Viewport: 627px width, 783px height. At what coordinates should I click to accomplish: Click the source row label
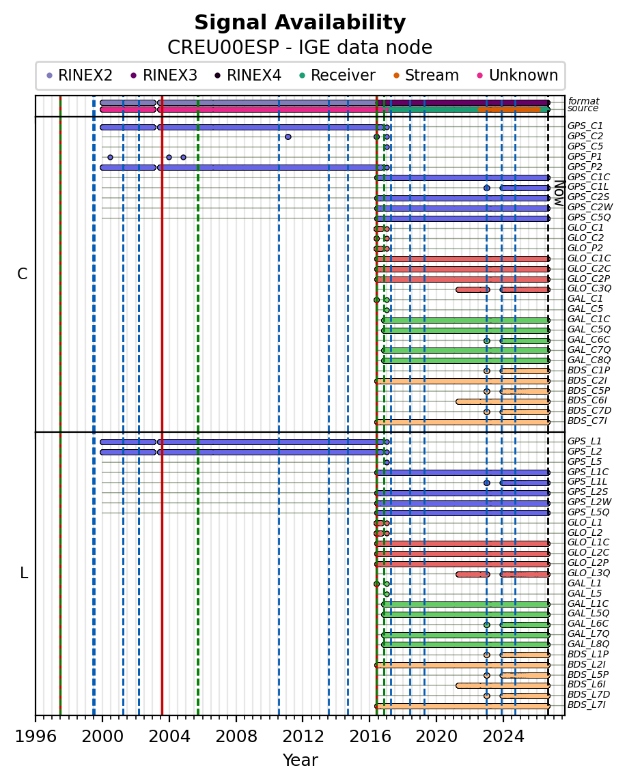tap(583, 109)
